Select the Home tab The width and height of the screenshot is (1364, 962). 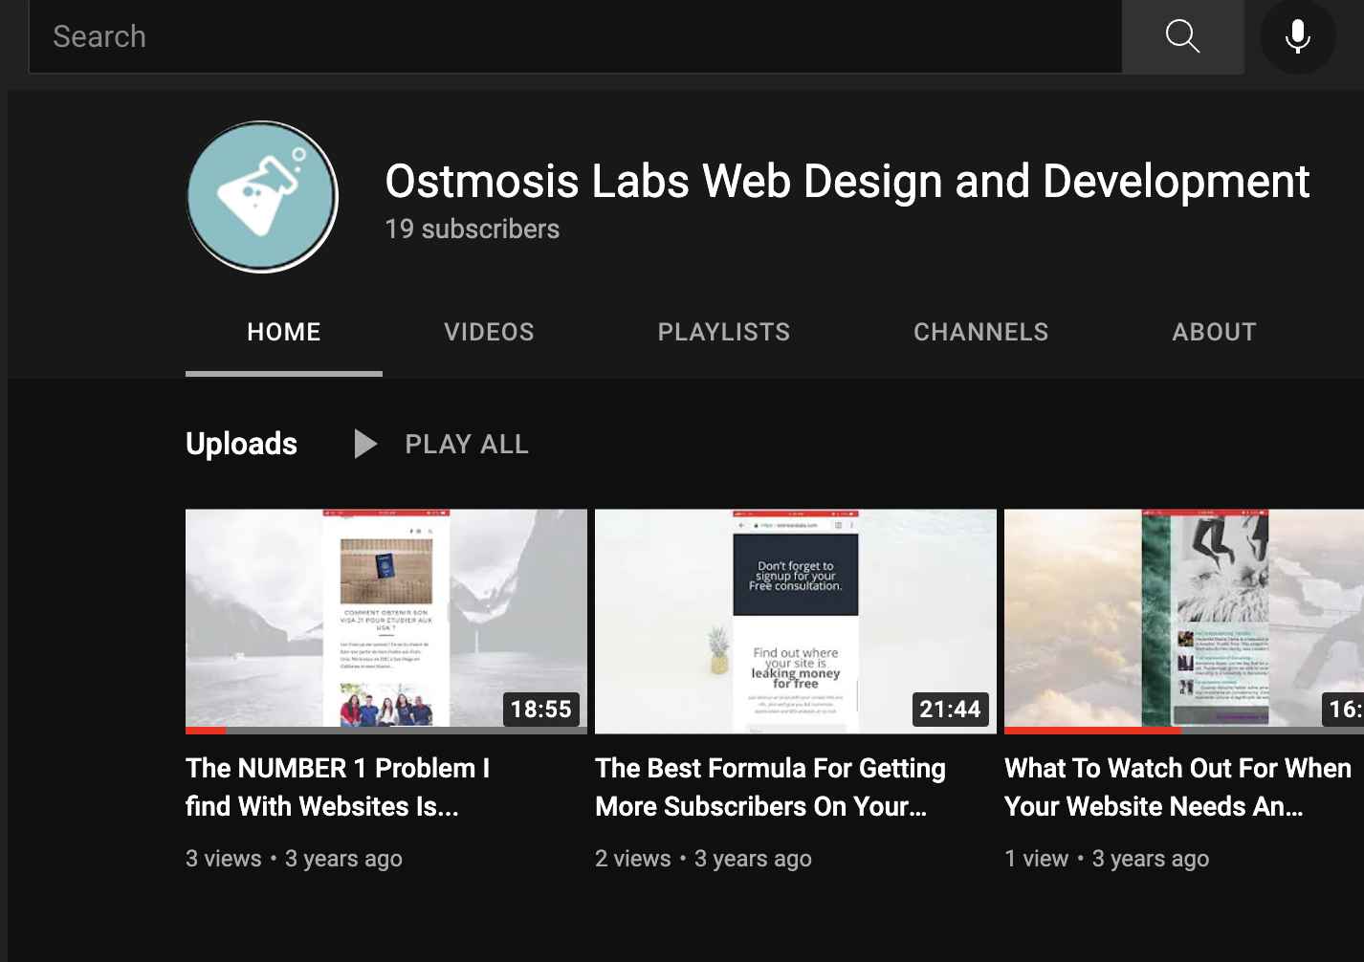(284, 332)
